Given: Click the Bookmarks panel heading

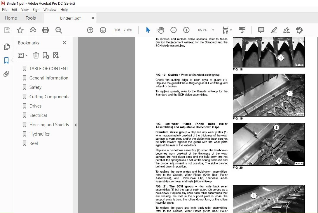Looking at the screenshot, I should pyautogui.click(x=28, y=43).
